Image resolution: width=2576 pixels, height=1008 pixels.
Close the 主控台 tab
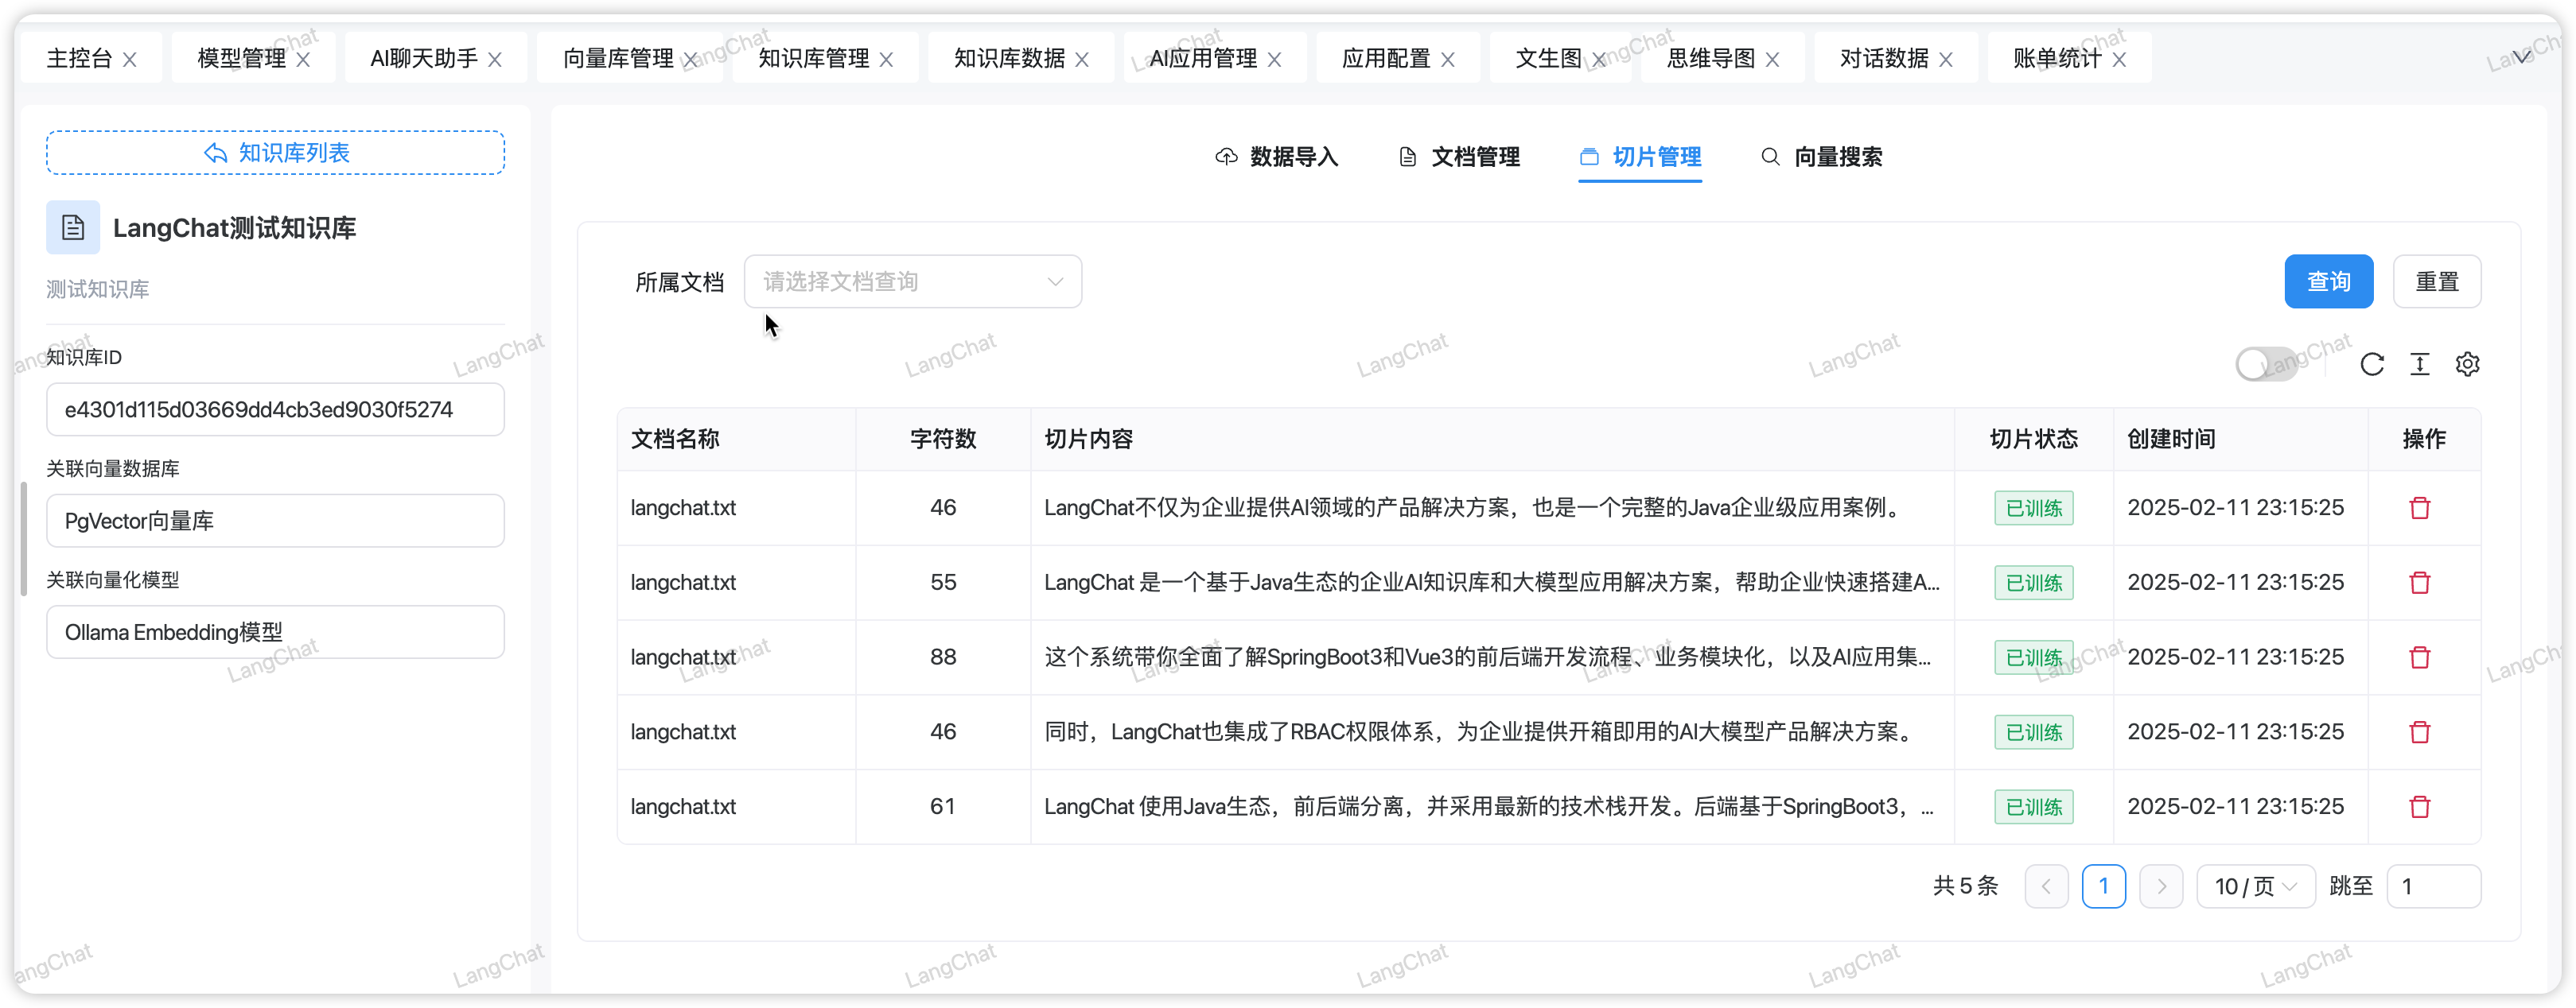pos(130,60)
